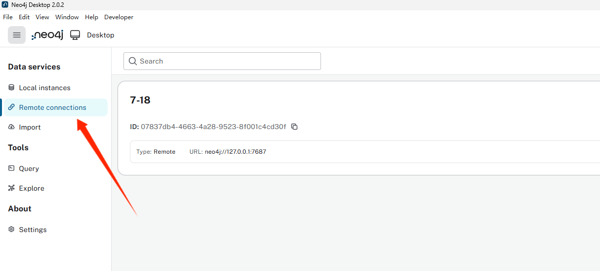Viewport: 600px width, 271px height.
Task: Click the Desktop label in header
Action: pos(101,35)
